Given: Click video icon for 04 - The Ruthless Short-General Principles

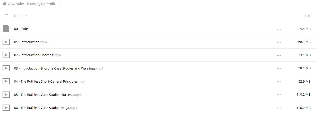Looking at the screenshot, I should [6, 81].
